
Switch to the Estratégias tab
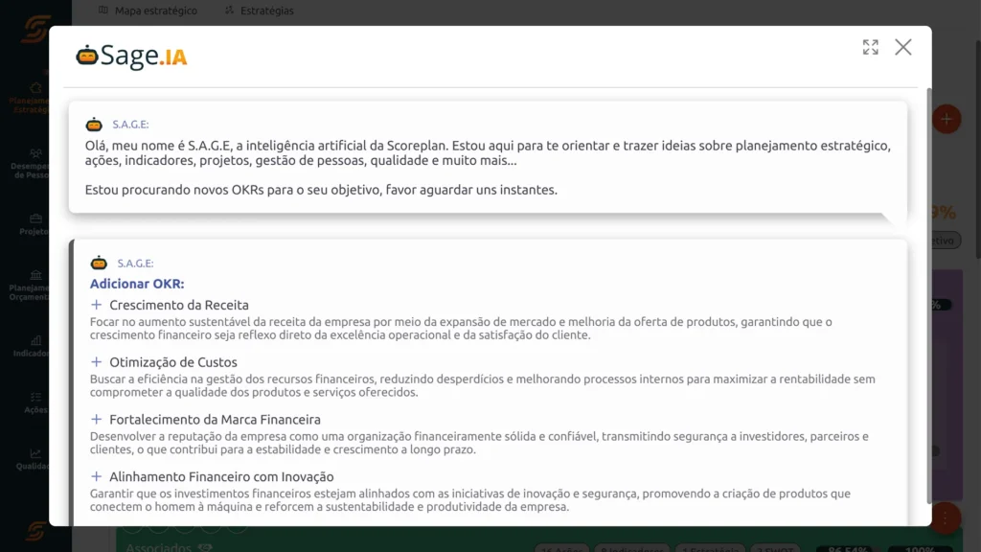tap(259, 11)
